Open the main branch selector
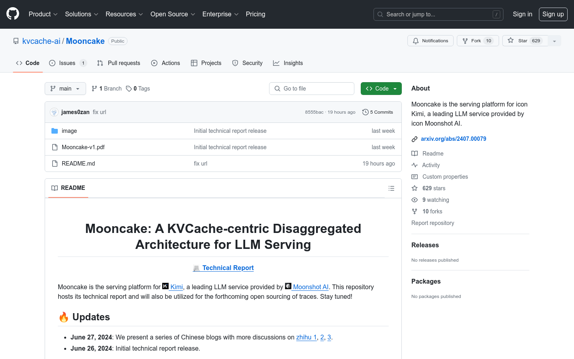The width and height of the screenshot is (574, 359). pos(65,89)
